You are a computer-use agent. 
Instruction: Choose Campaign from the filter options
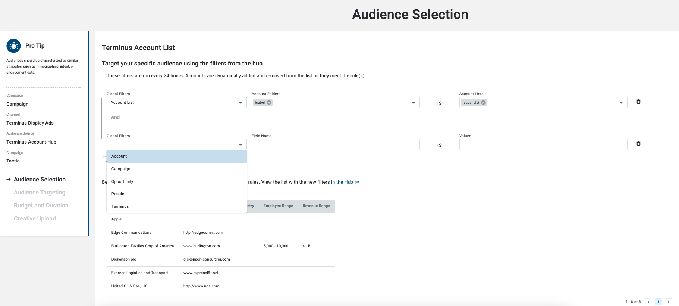pos(177,169)
